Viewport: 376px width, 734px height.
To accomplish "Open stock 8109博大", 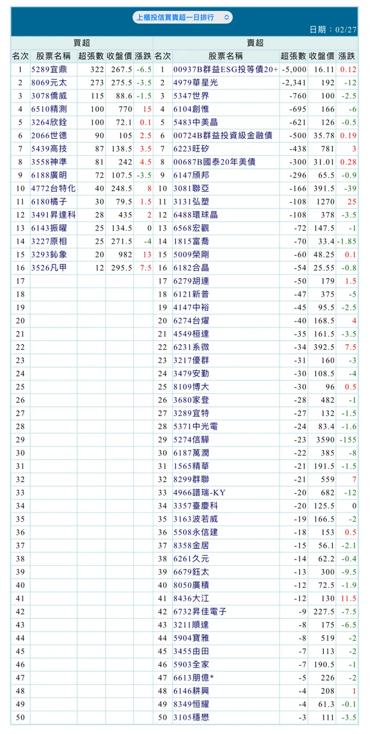I will click(x=191, y=387).
